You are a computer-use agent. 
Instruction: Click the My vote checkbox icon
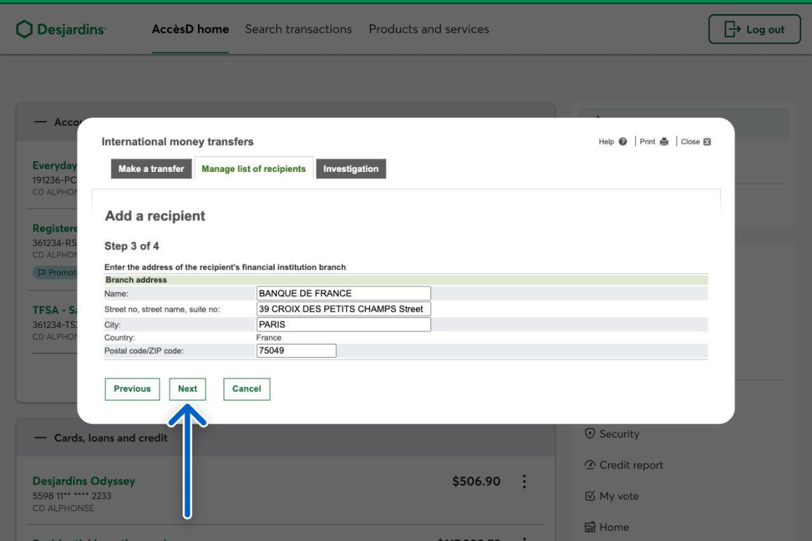click(590, 496)
